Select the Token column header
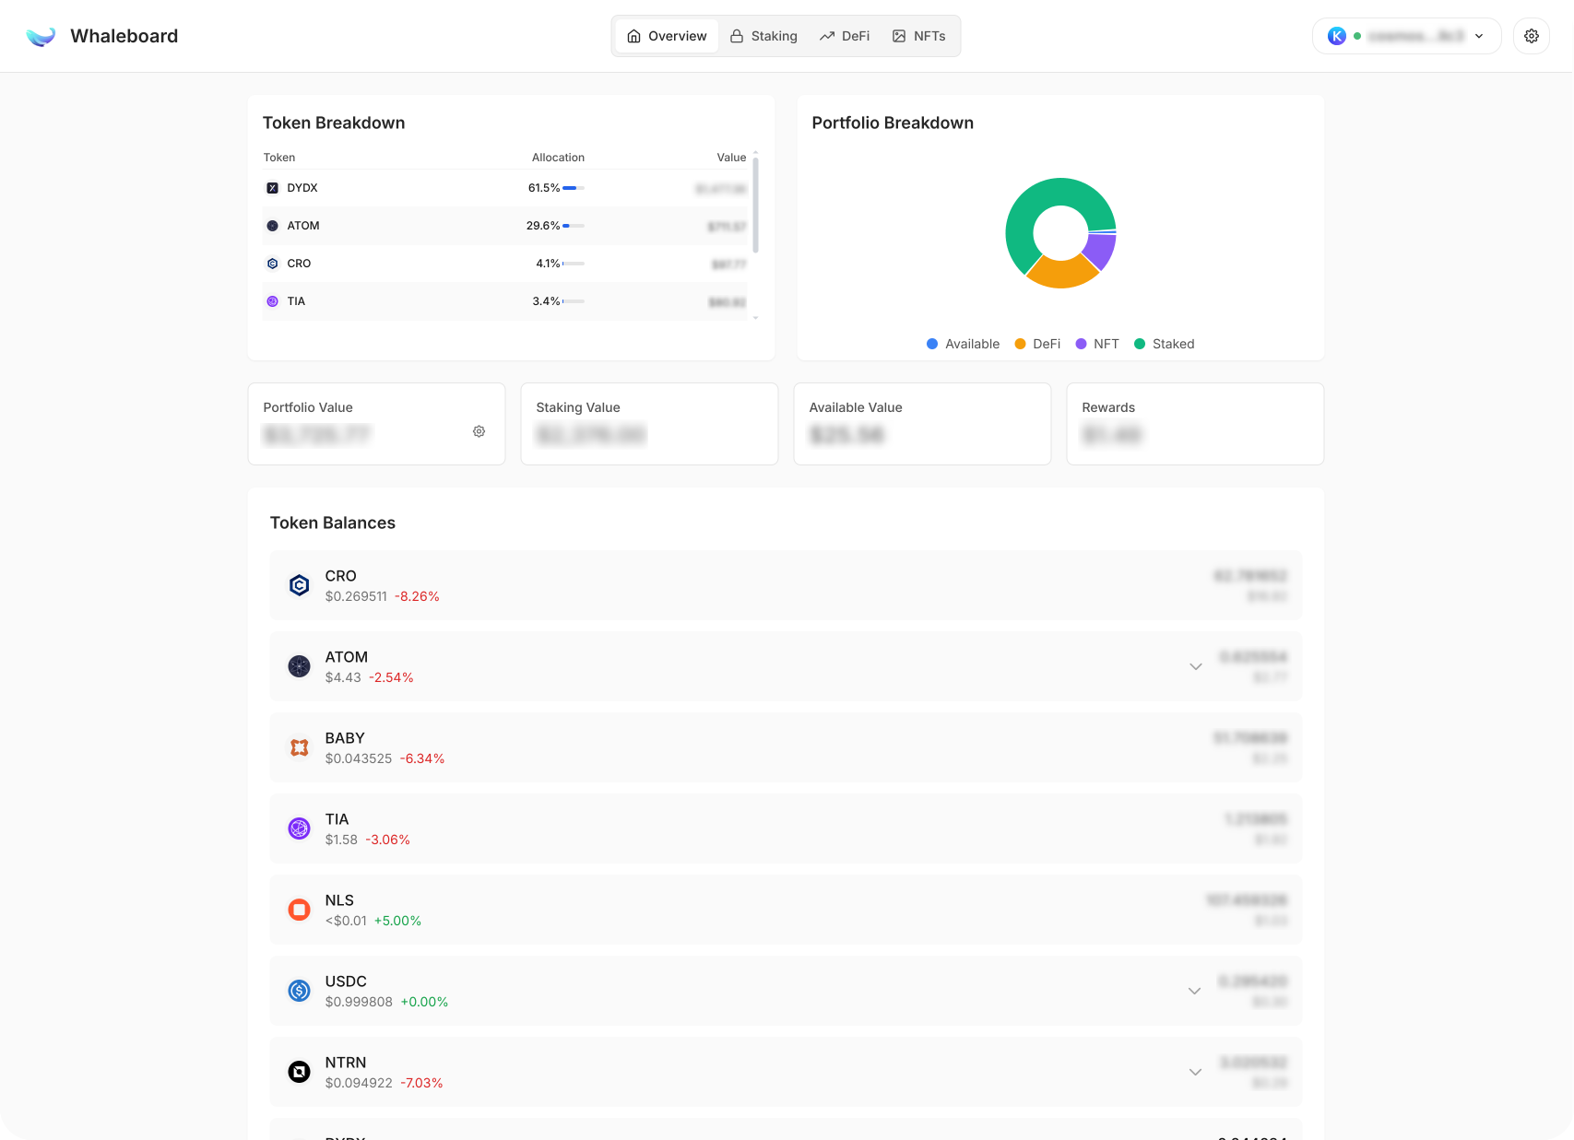Viewport: 1574px width, 1140px height. pos(279,158)
